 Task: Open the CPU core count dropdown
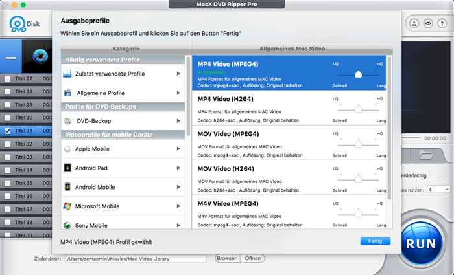tap(439, 190)
